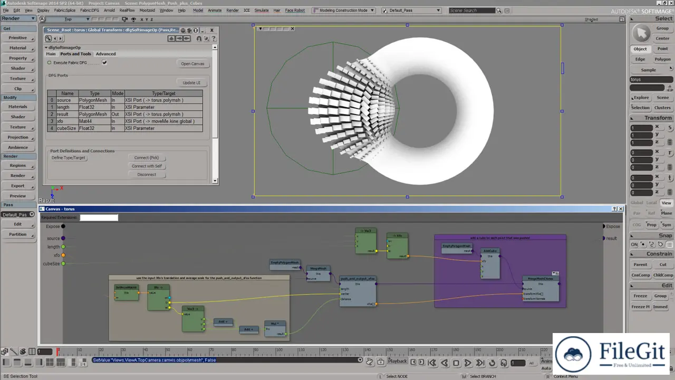The width and height of the screenshot is (675, 380).
Task: Click the audio headphones icon in playback bar
Action: click(504, 363)
